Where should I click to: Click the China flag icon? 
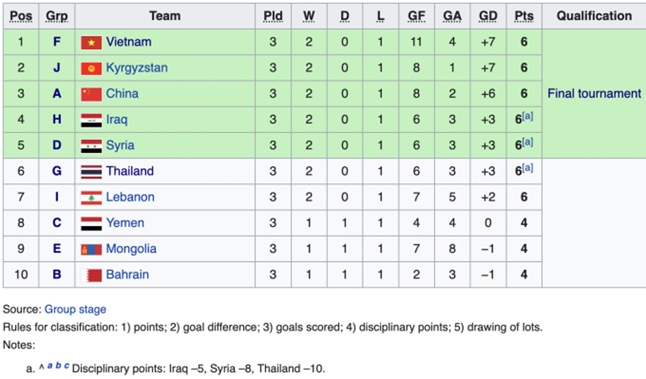pos(91,94)
